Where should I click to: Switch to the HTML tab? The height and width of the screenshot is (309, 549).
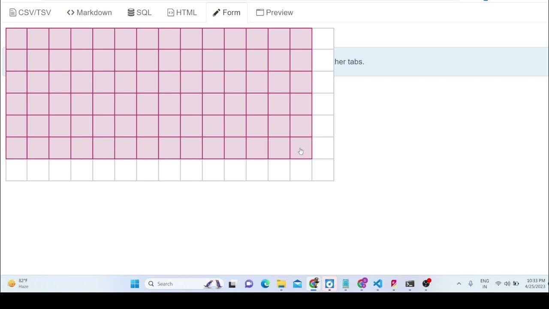(182, 12)
